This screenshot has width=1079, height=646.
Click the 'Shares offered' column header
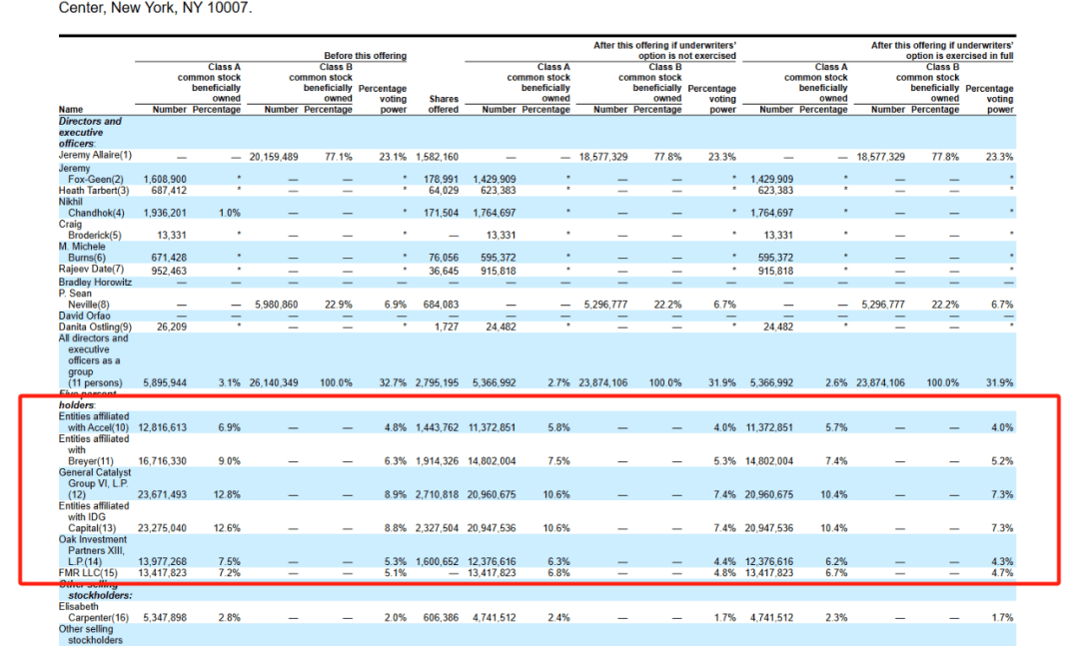(444, 104)
